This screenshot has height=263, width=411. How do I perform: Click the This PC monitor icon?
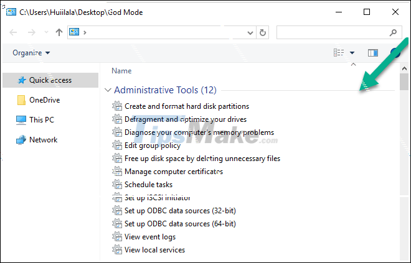pyautogui.click(x=21, y=120)
